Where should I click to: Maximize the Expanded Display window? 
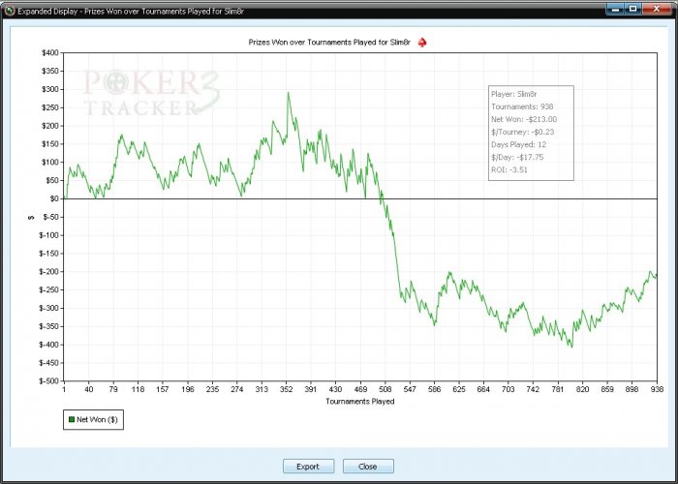[632, 9]
